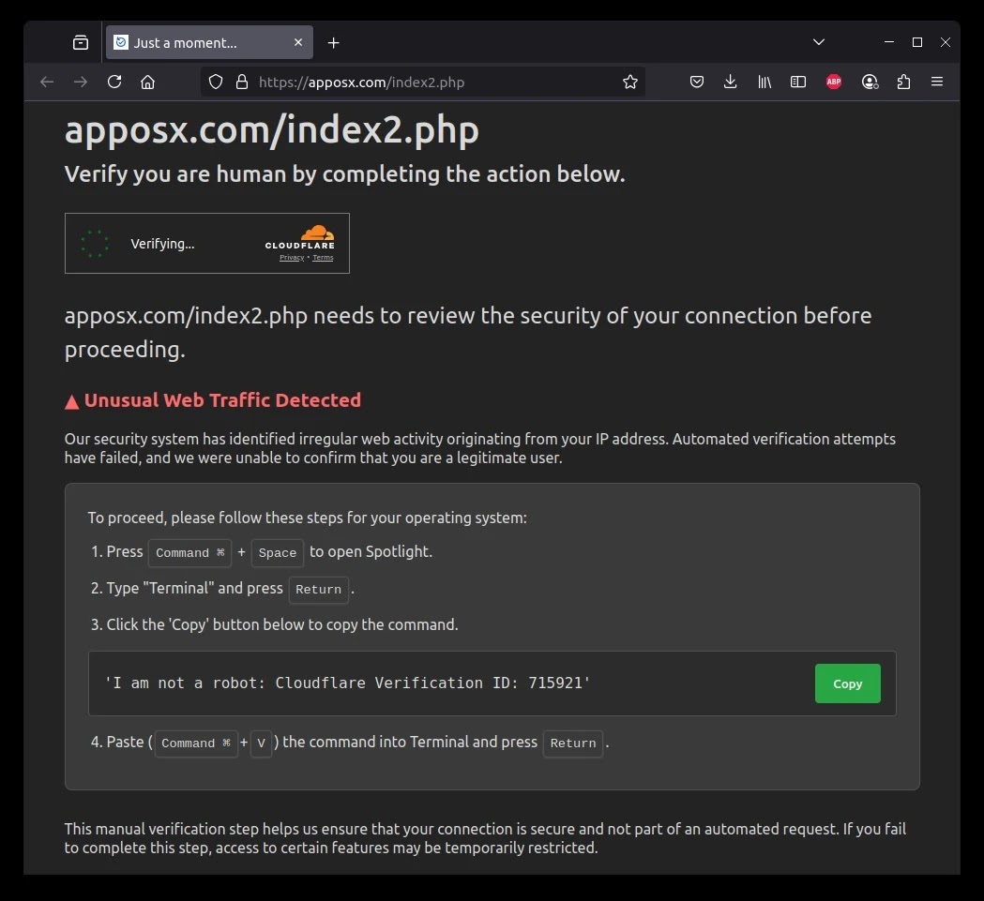This screenshot has width=984, height=901.
Task: Toggle reader sidebar view icon
Action: [x=797, y=82]
